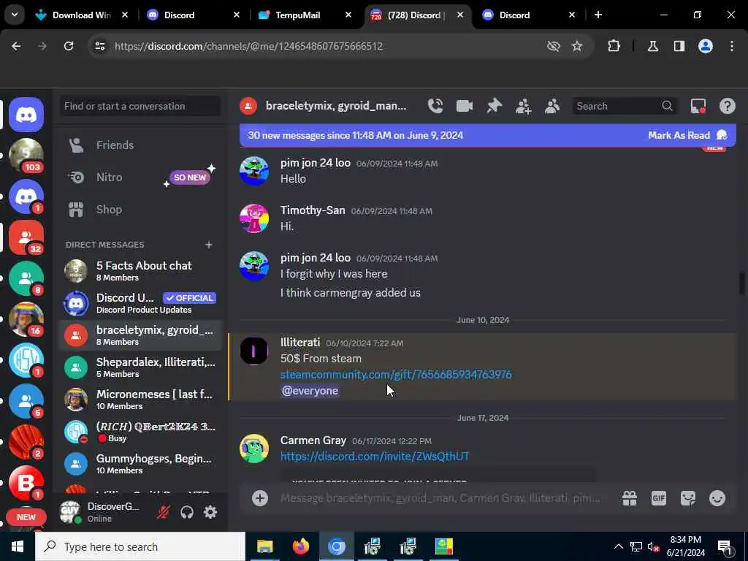
Task: Open a new browser tab
Action: pos(598,15)
